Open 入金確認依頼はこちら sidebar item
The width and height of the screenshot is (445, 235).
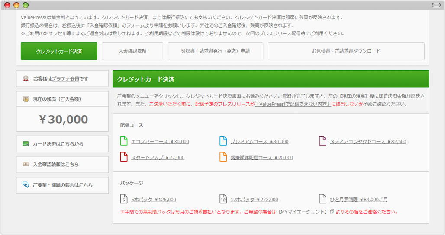tap(62, 165)
